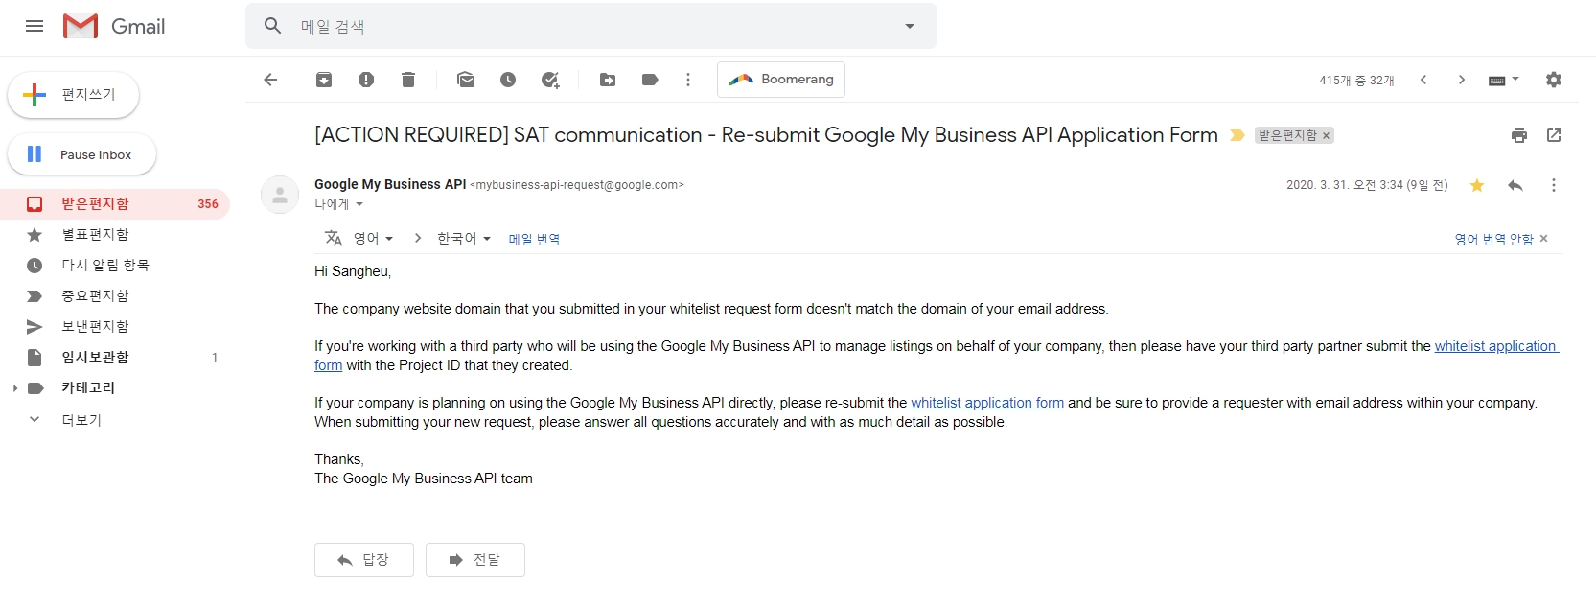
Task: Toggle the yellow star on this message
Action: (1477, 185)
